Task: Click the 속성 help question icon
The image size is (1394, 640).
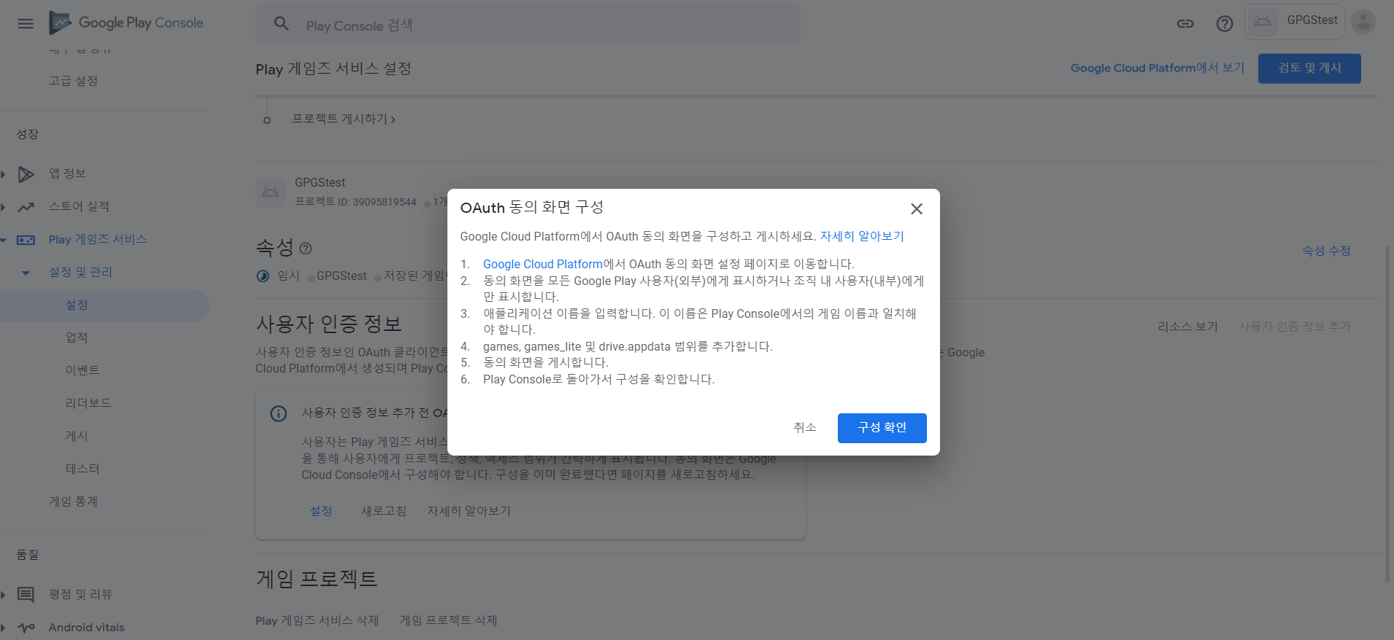Action: pos(306,249)
